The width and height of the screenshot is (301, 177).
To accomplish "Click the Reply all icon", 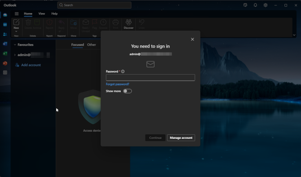I will pos(62,22).
